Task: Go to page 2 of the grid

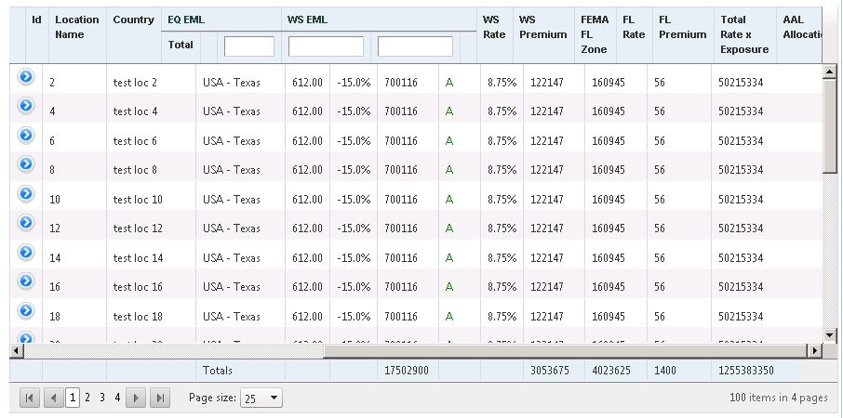Action: point(87,398)
